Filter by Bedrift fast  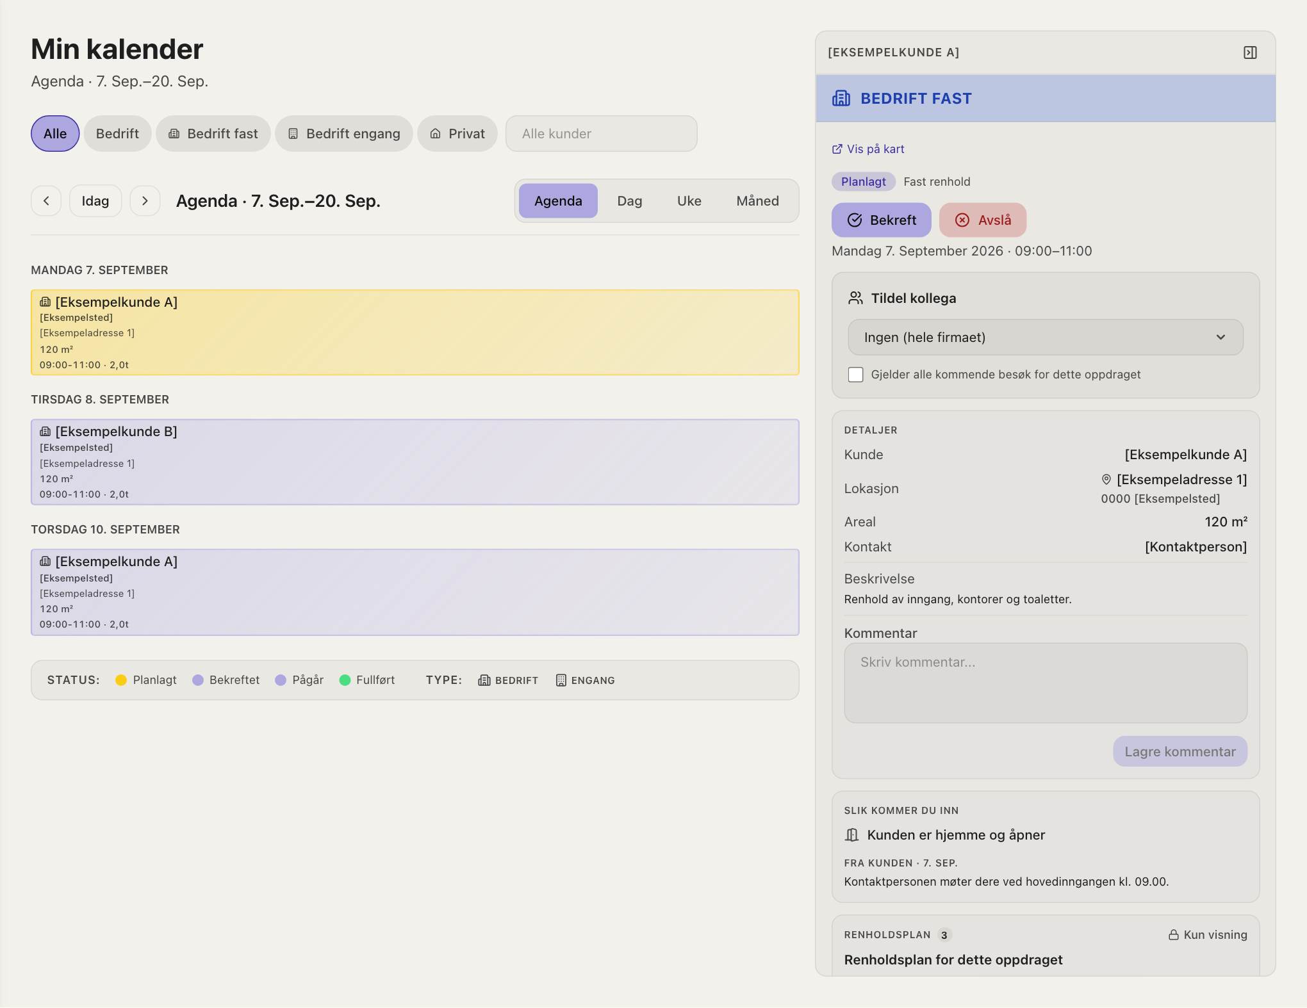pyautogui.click(x=213, y=134)
